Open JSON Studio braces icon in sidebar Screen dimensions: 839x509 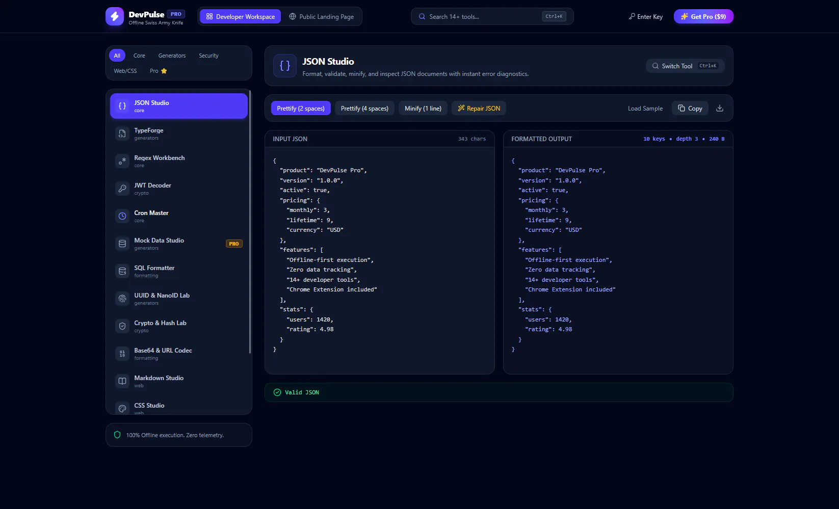(x=122, y=106)
